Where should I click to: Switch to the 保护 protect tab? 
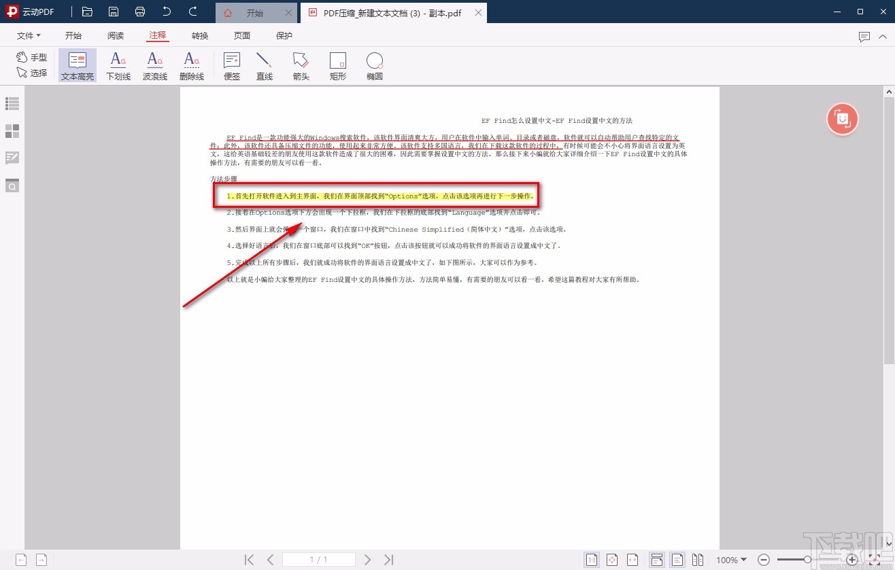[284, 36]
